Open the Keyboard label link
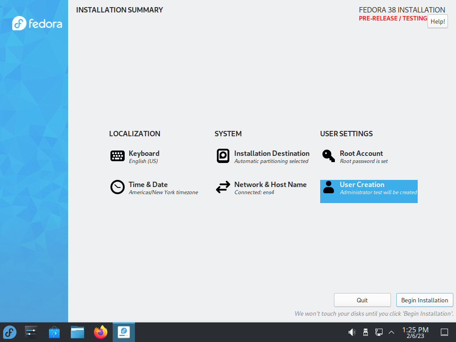 point(144,153)
